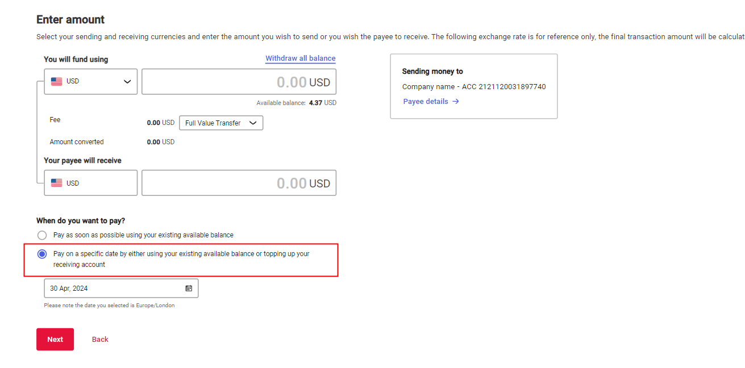Open the Full Value Transfer fee dropdown
Screen dimensions: 745x368
click(220, 123)
